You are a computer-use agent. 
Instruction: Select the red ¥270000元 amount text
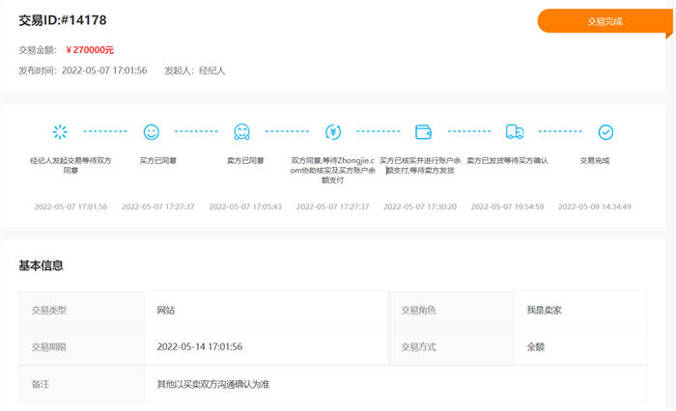pyautogui.click(x=90, y=49)
